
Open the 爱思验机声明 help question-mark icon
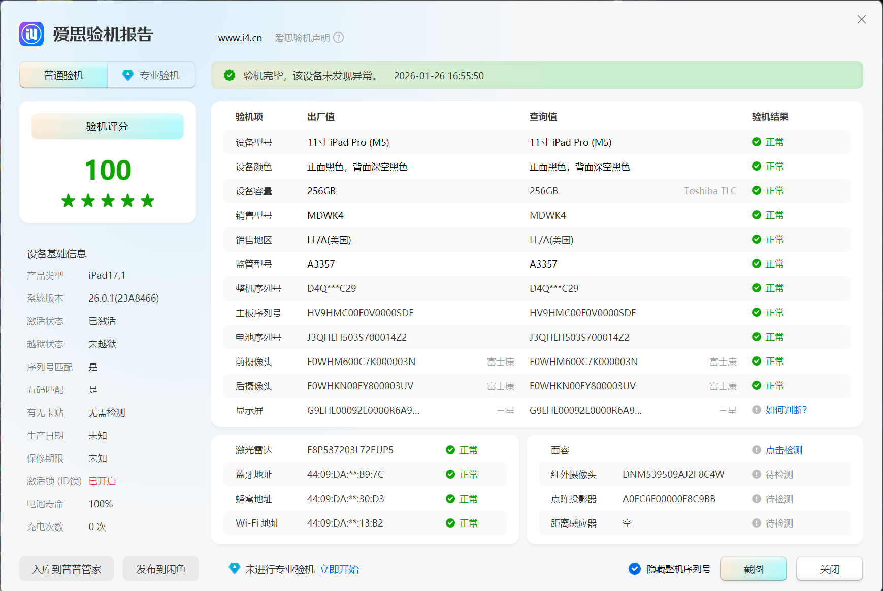(339, 38)
